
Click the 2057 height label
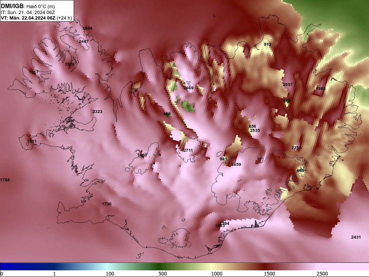coord(288,85)
